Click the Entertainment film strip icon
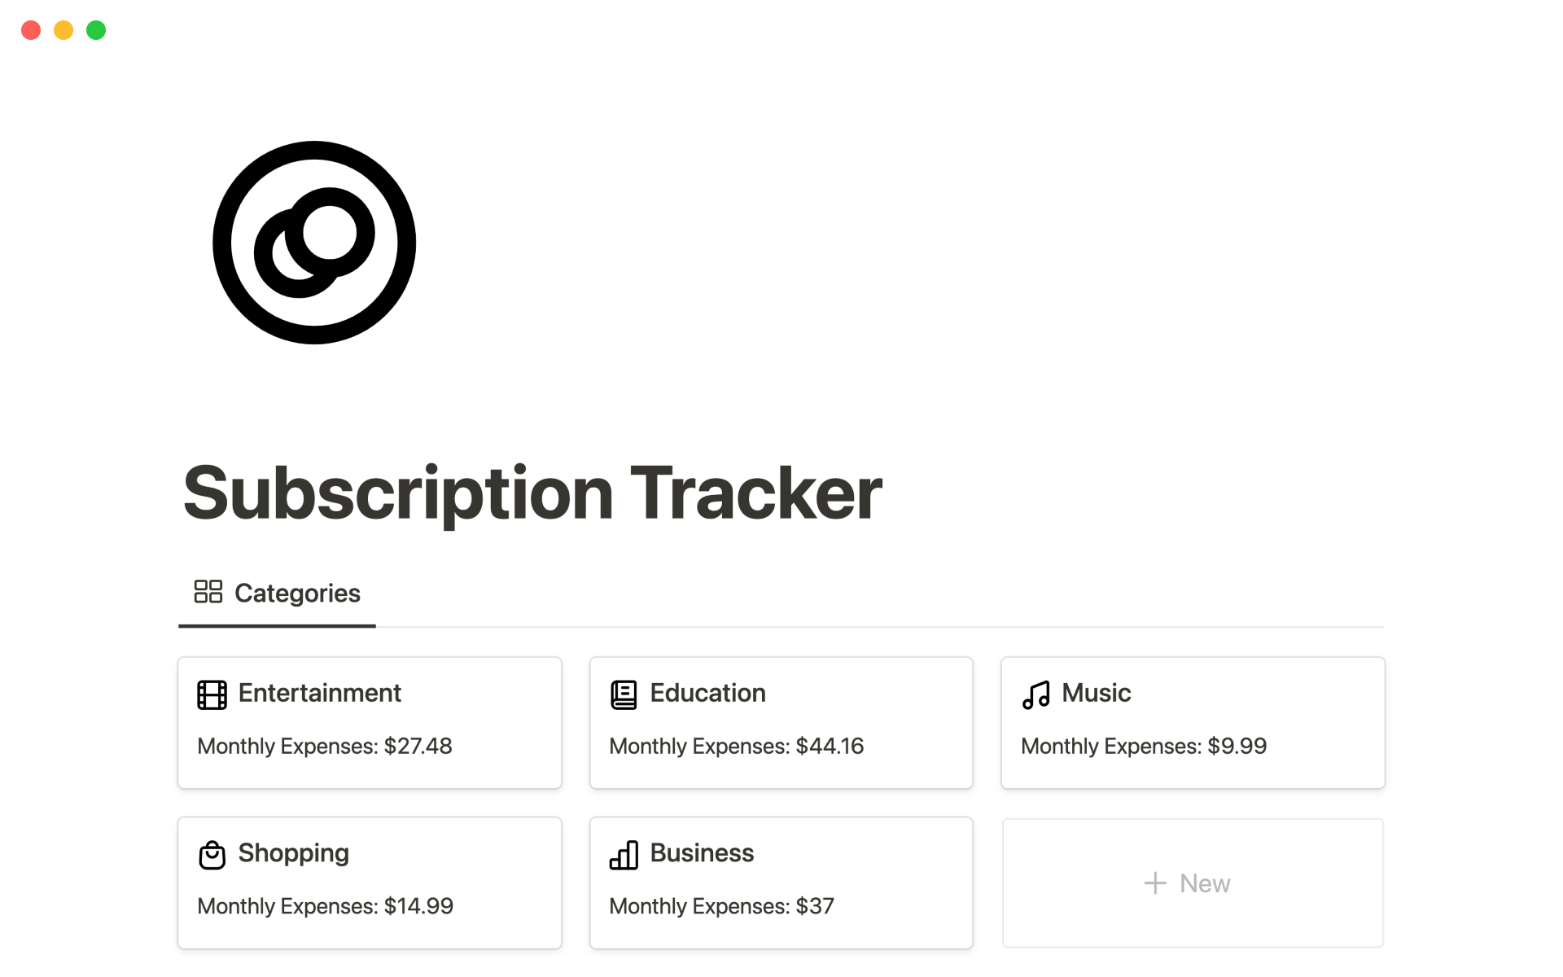 pyautogui.click(x=212, y=694)
